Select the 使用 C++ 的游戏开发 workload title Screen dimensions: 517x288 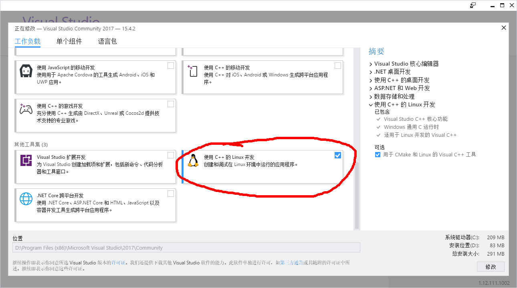[x=60, y=106]
